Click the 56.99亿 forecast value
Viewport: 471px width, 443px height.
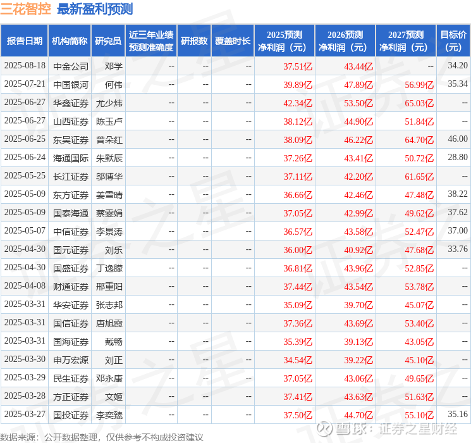click(419, 85)
